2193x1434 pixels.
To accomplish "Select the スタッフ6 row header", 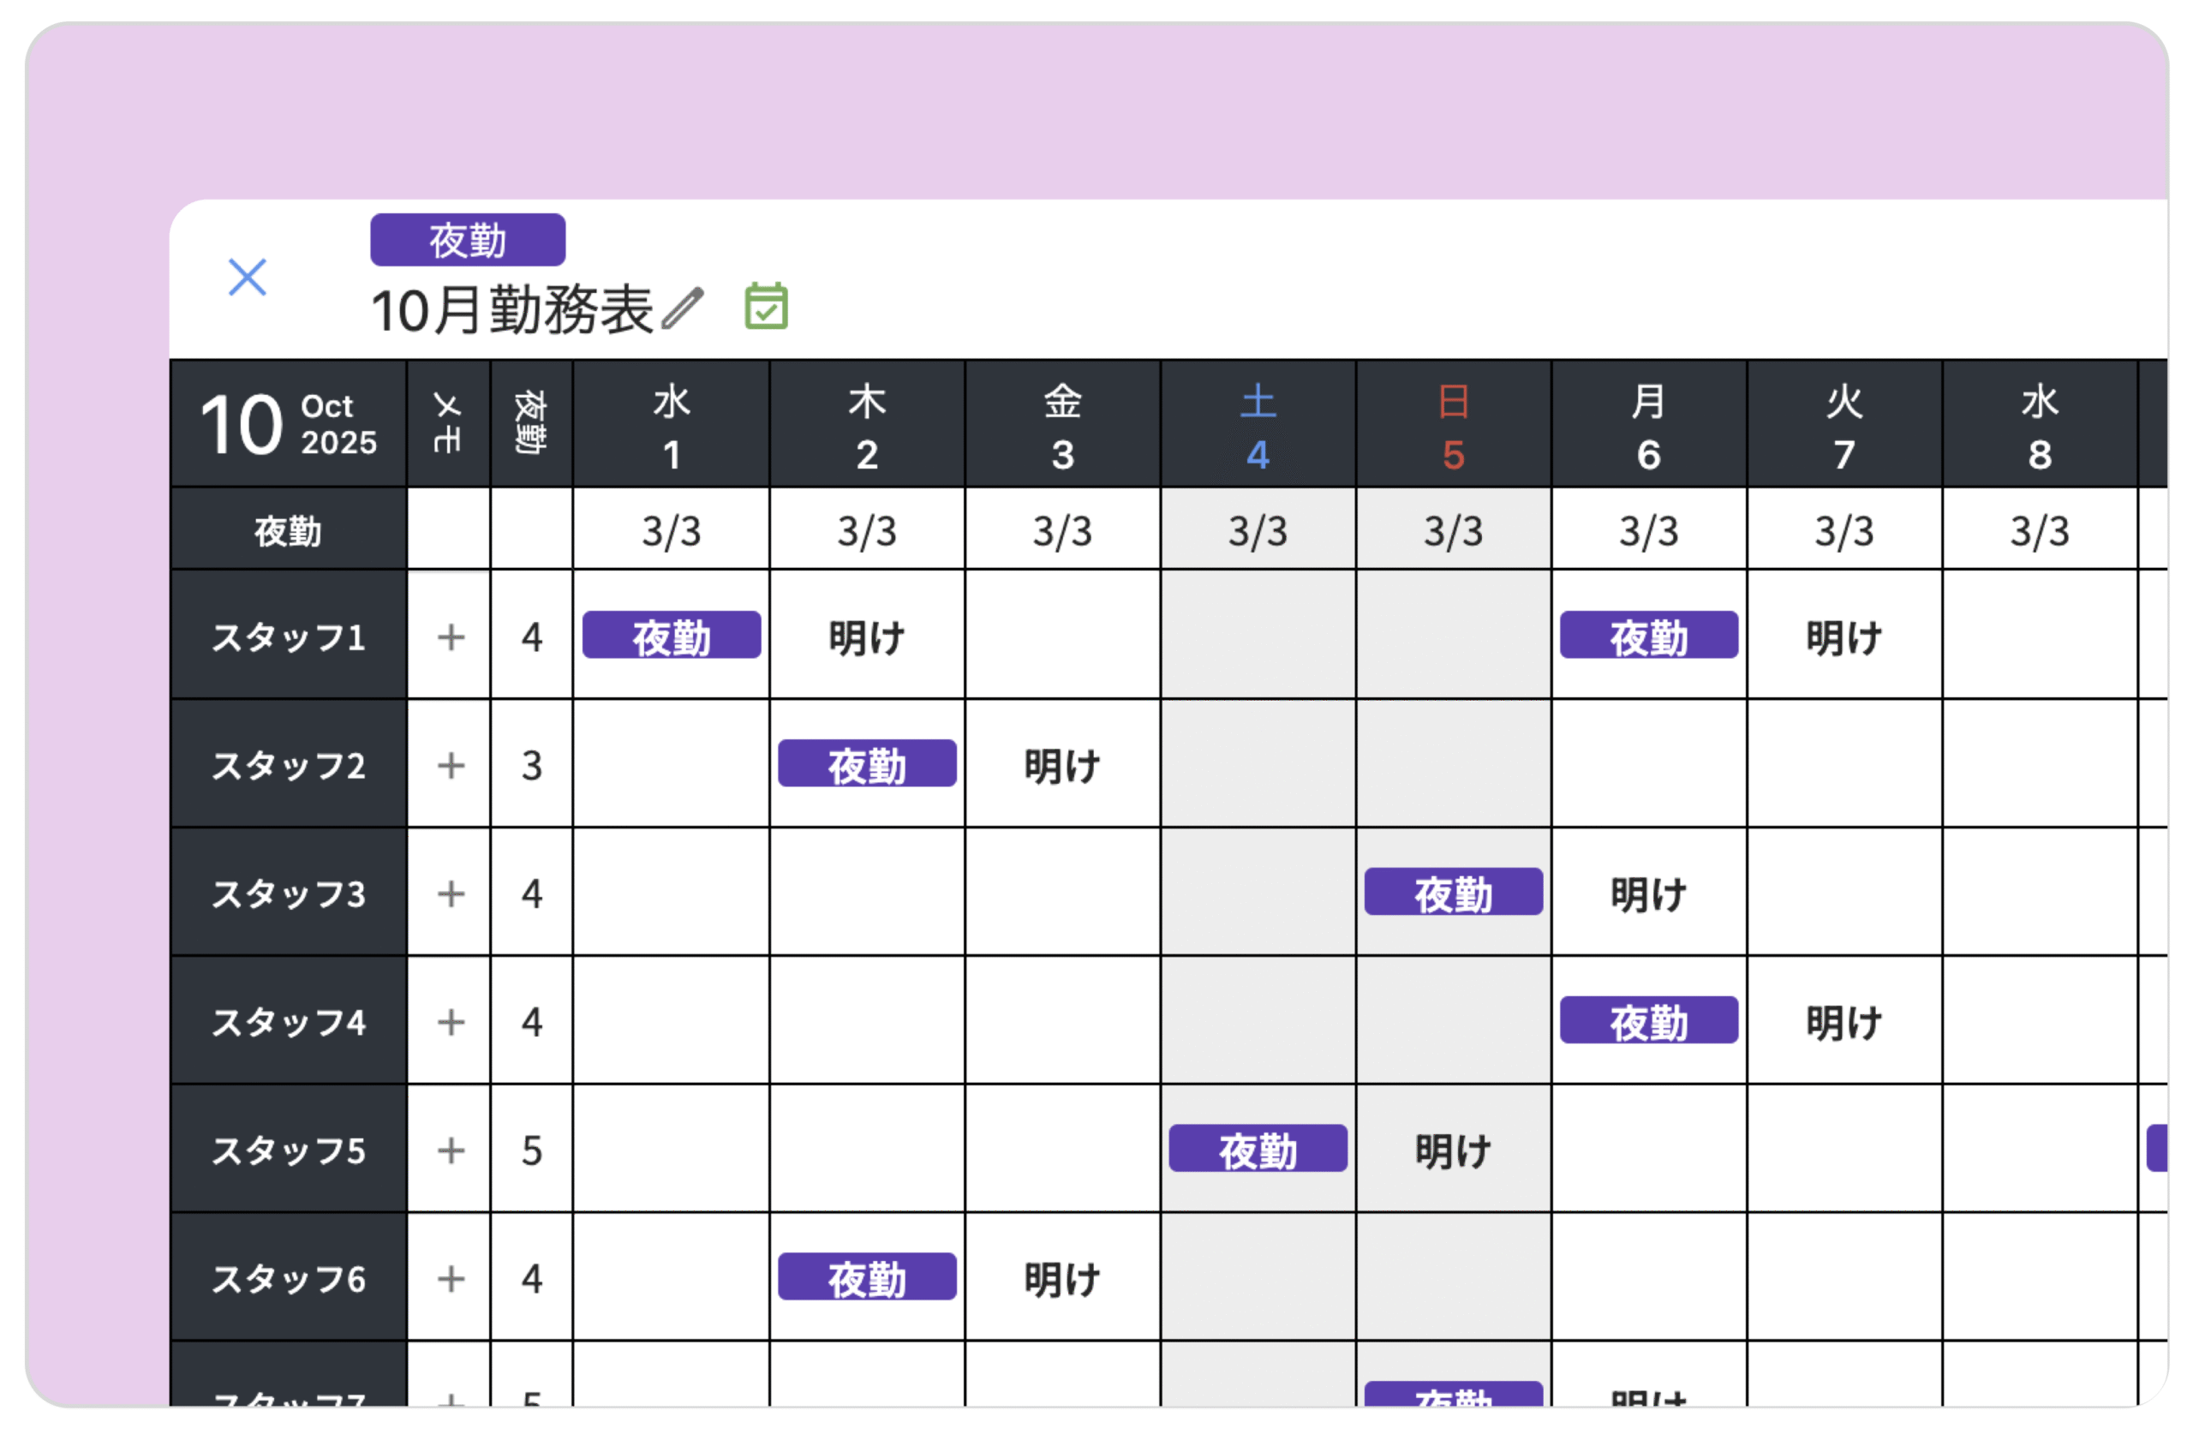I will click(x=289, y=1278).
